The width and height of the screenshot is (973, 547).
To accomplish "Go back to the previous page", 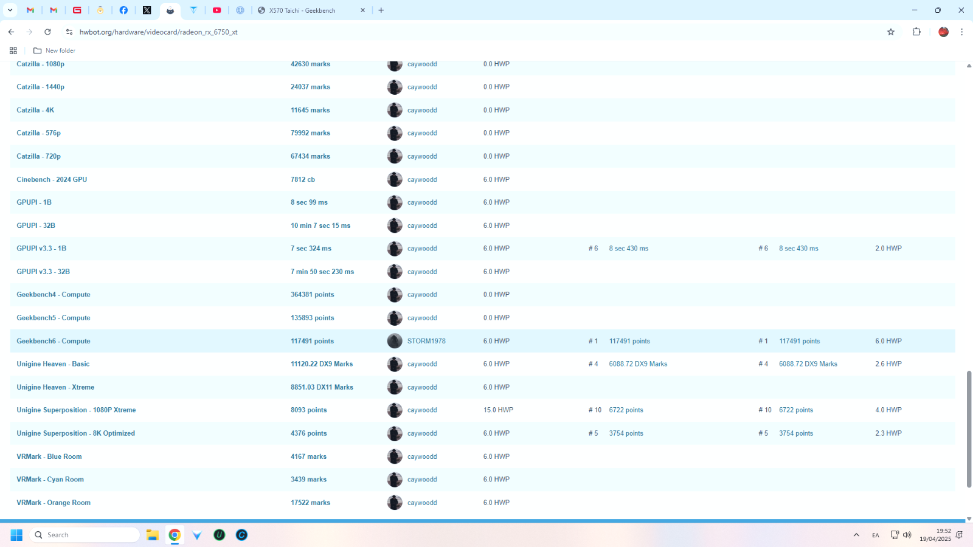I will (11, 32).
